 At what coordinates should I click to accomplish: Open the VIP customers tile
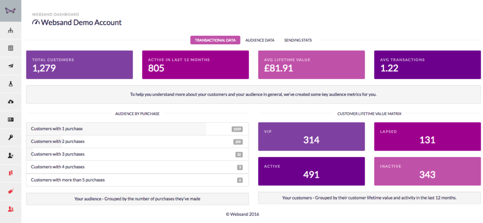[x=311, y=137]
